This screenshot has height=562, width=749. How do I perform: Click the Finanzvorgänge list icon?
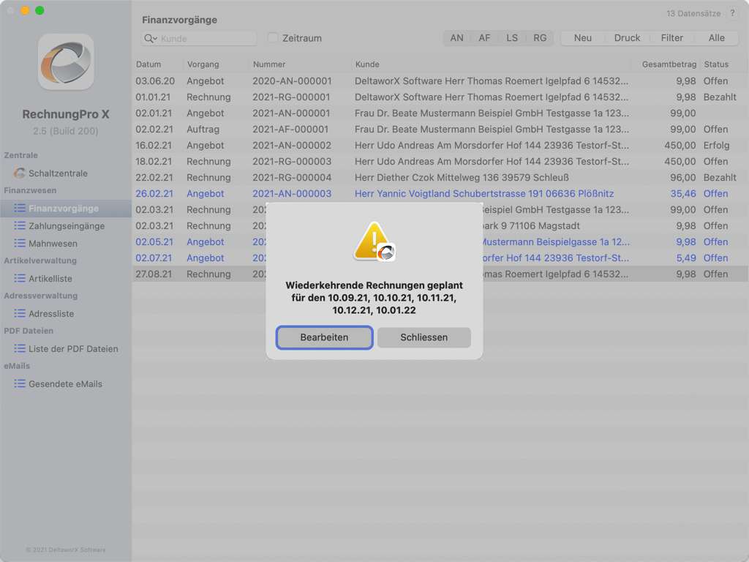coord(20,209)
